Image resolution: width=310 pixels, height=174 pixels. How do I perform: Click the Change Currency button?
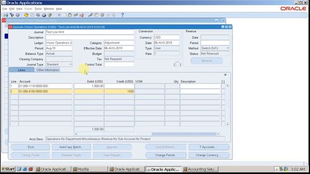click(x=209, y=155)
